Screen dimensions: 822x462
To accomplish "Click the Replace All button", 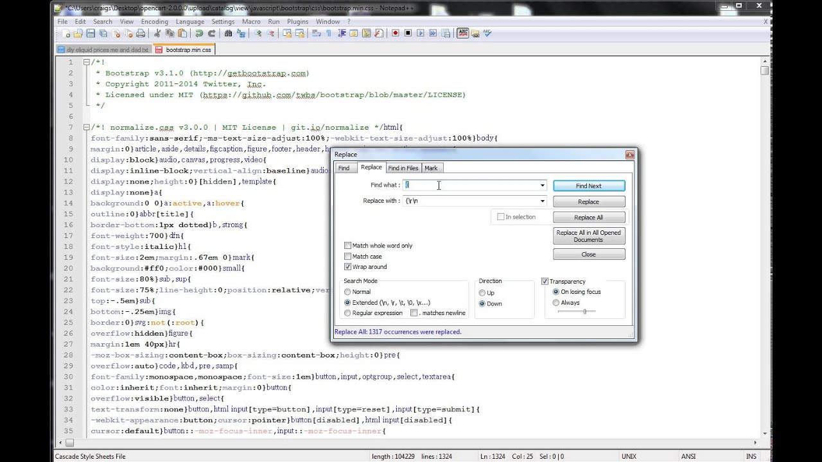I will pos(589,218).
